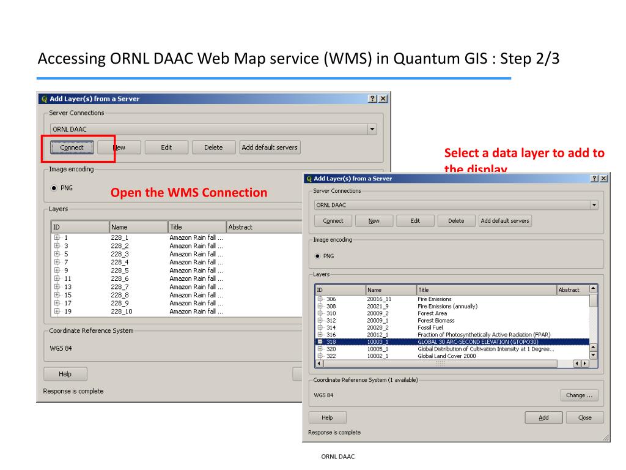Expand layer 314 Fossil Fuel

click(x=320, y=327)
